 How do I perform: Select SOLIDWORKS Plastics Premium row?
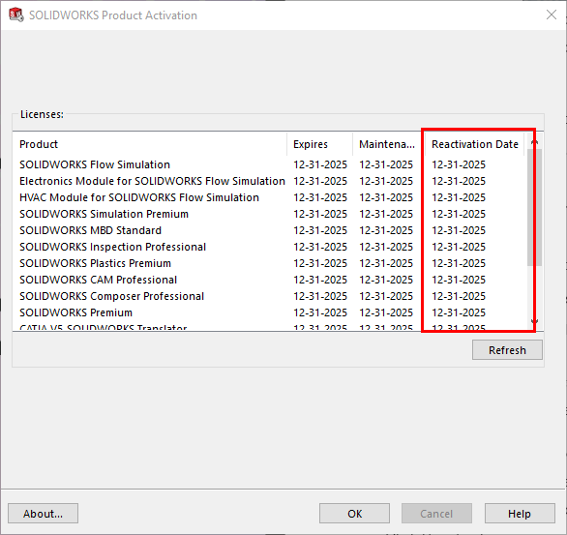(x=270, y=263)
